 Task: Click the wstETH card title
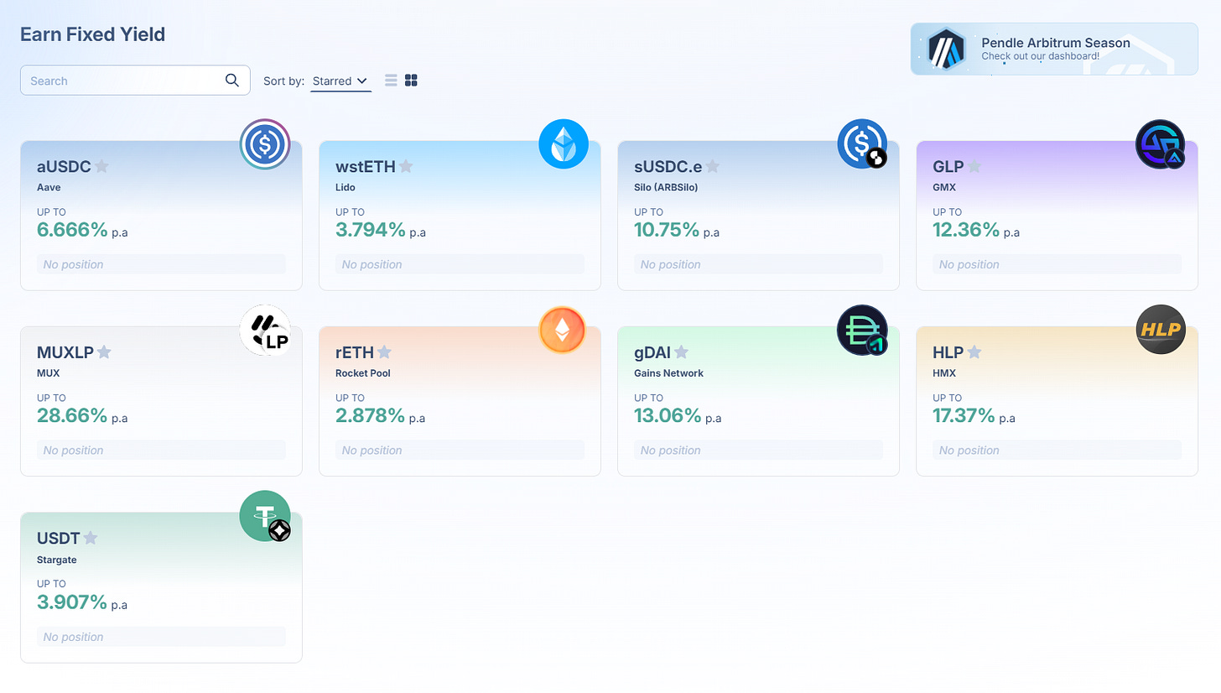[366, 166]
